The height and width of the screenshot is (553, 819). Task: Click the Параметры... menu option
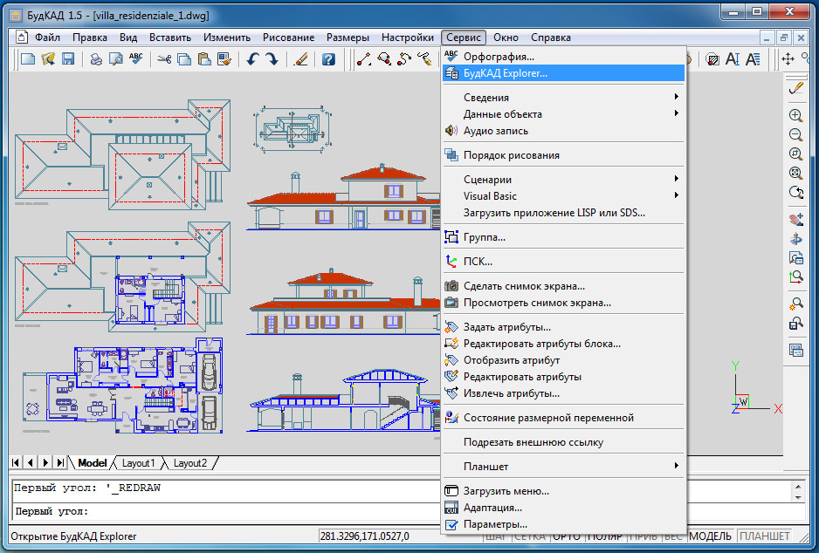point(495,524)
